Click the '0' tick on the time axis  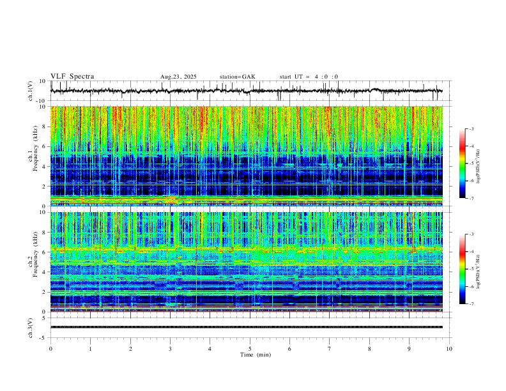coord(50,349)
